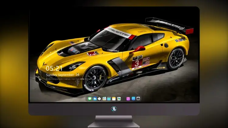
Task: Open the green Messages app in dock
Action: pyautogui.click(x=90, y=99)
